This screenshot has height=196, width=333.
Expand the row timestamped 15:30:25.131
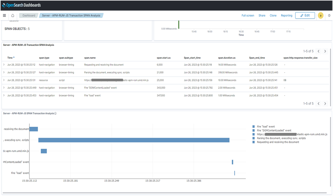tap(4, 80)
